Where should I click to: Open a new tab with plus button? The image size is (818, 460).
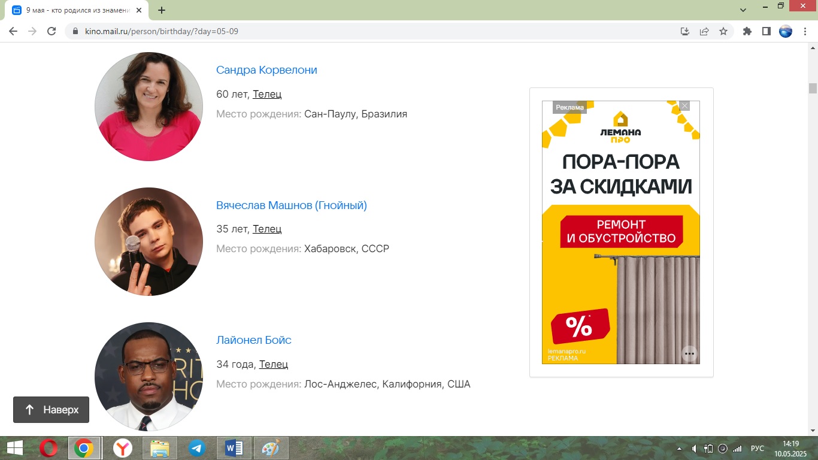[162, 10]
